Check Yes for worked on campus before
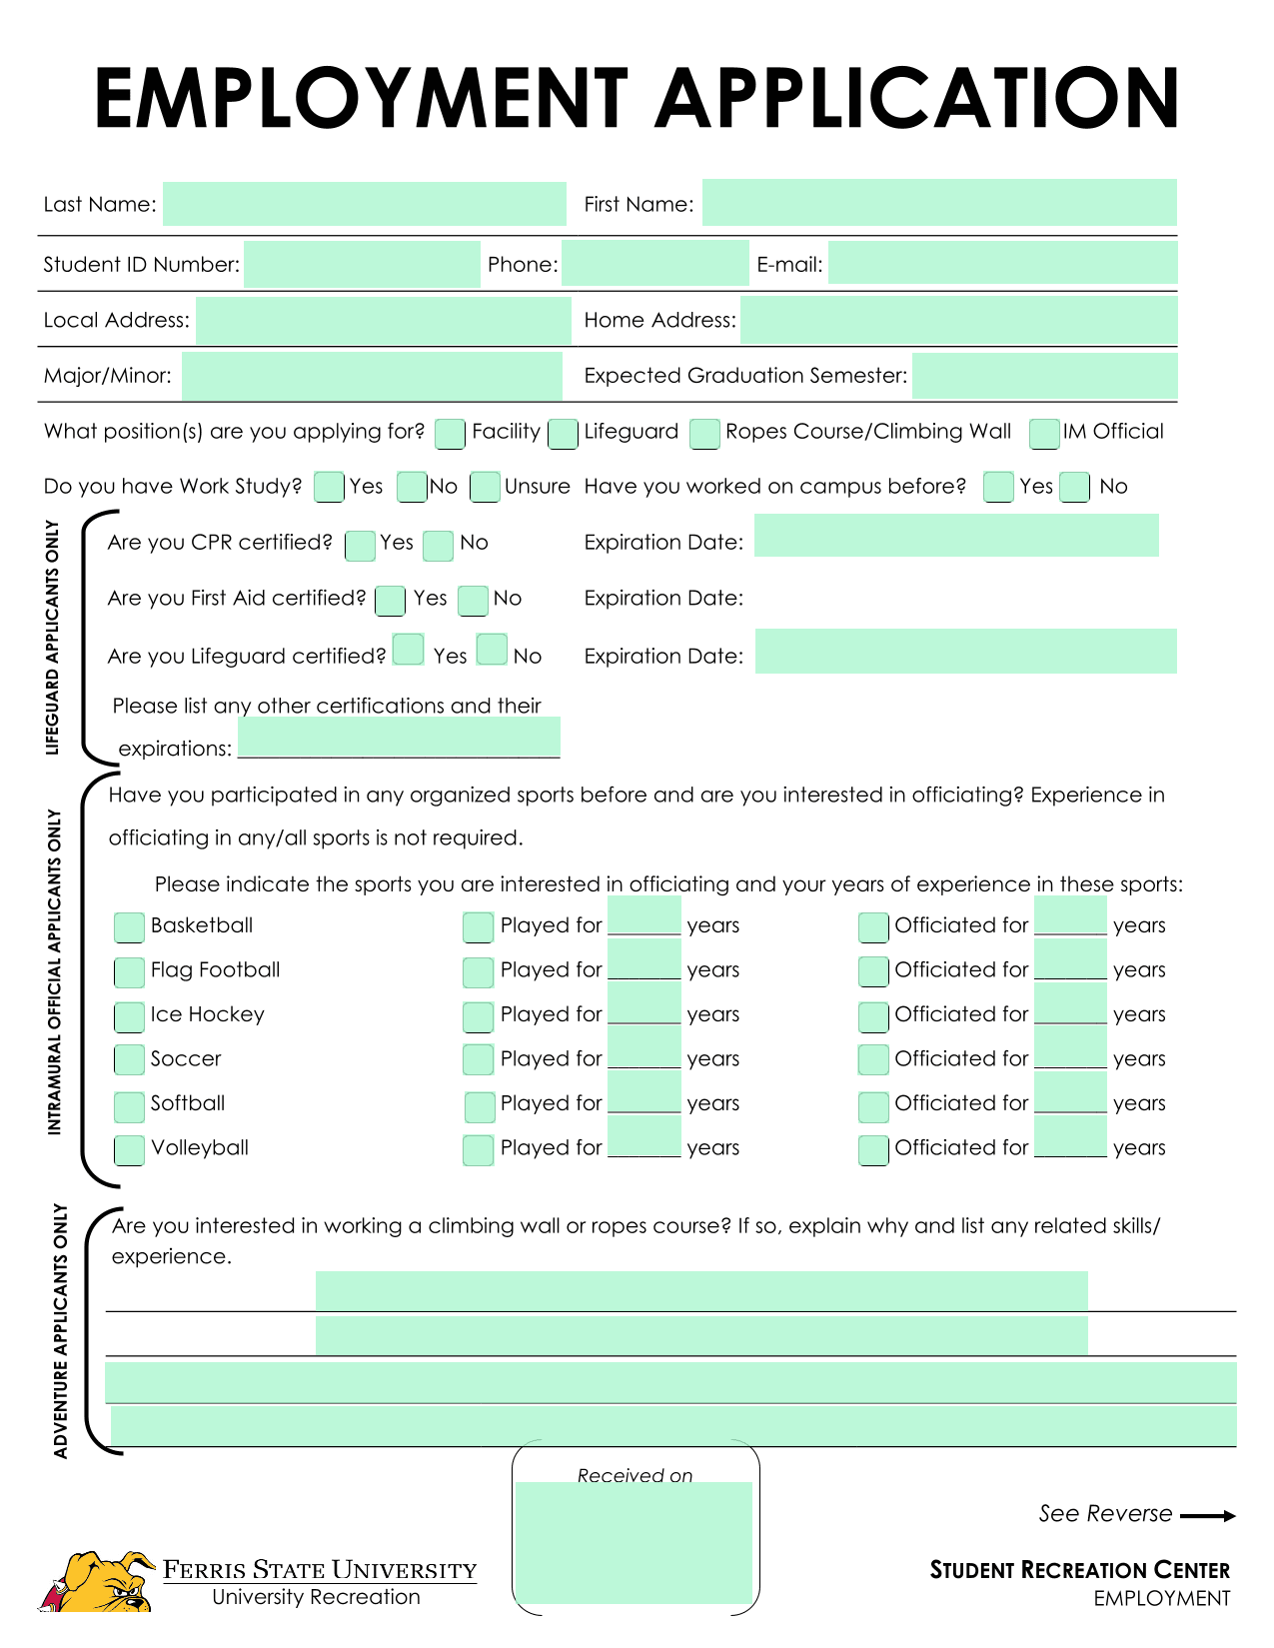1274x1648 pixels. tap(998, 488)
